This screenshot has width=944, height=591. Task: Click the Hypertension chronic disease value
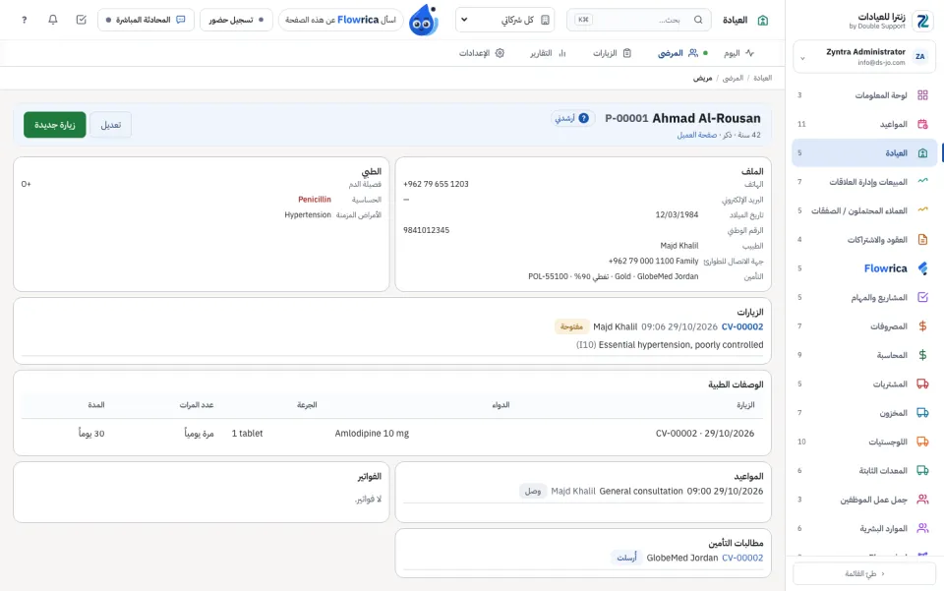[x=308, y=214]
